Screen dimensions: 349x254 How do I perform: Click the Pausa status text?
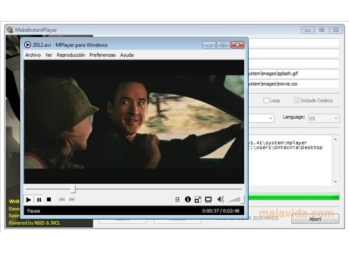(34, 211)
